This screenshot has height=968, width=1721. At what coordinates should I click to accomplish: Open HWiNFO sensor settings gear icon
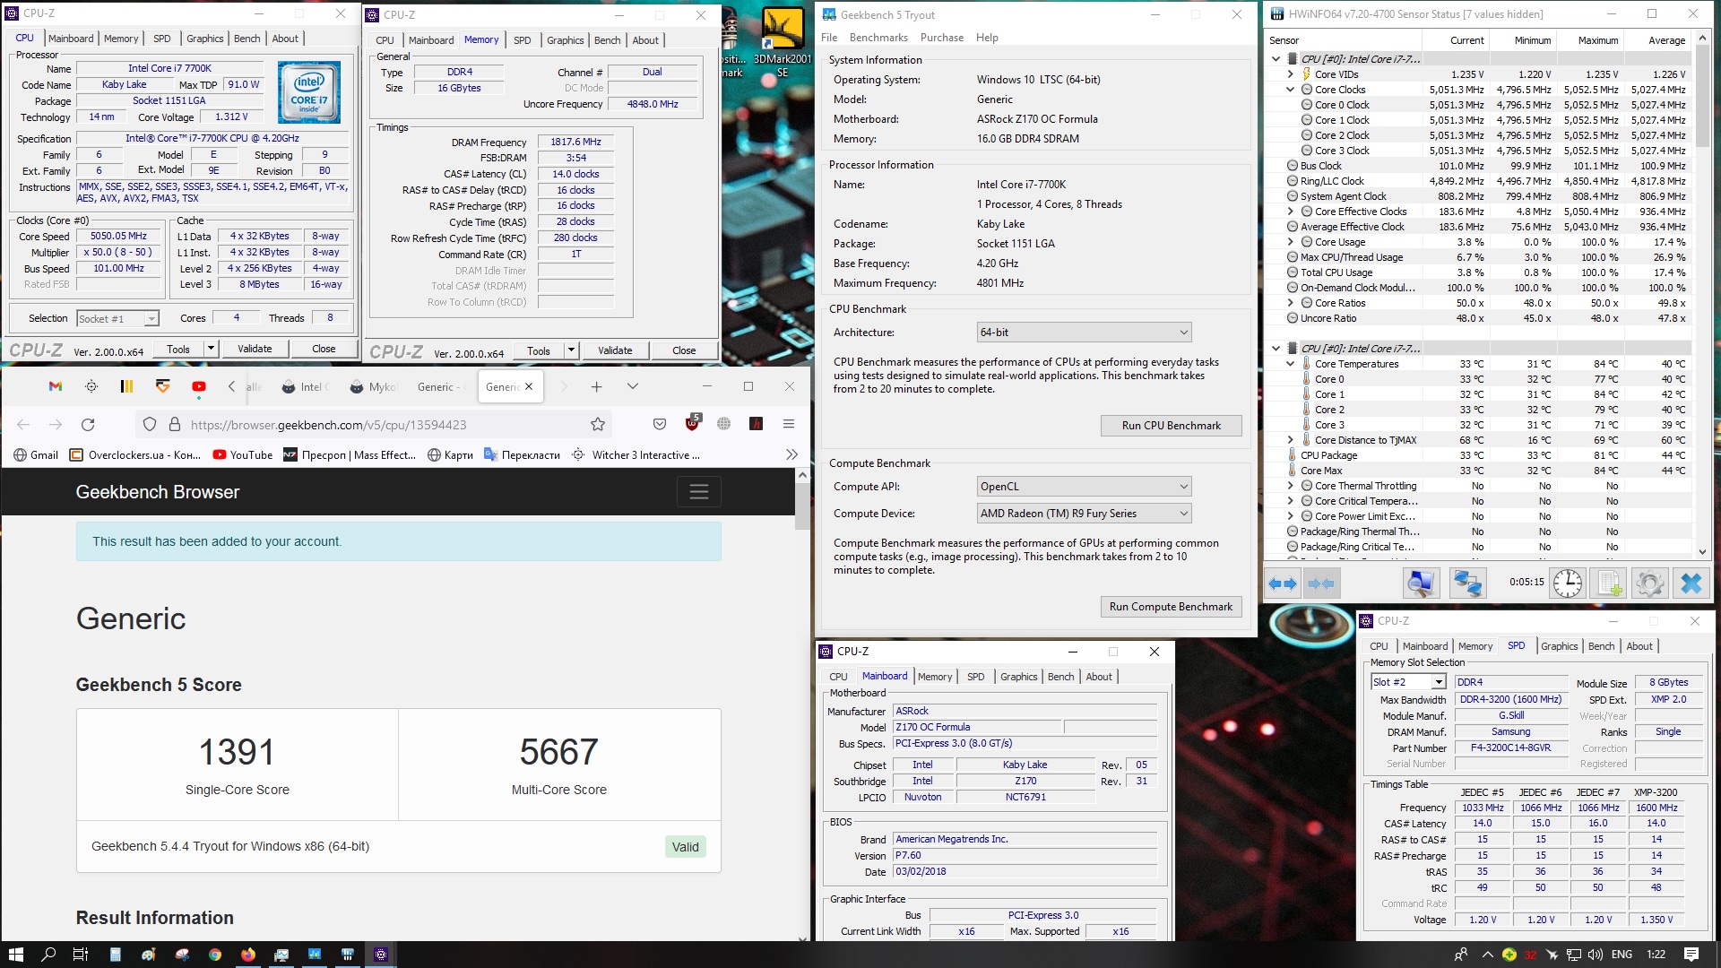[1649, 583]
